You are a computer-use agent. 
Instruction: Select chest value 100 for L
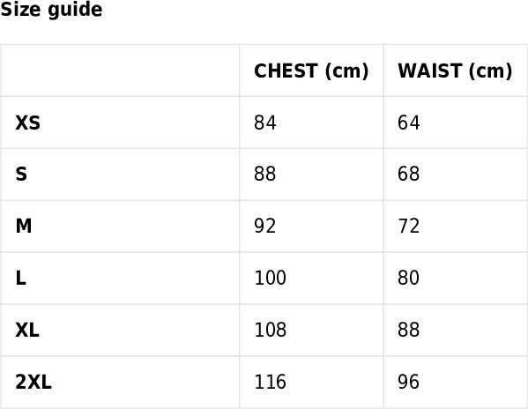pos(270,278)
